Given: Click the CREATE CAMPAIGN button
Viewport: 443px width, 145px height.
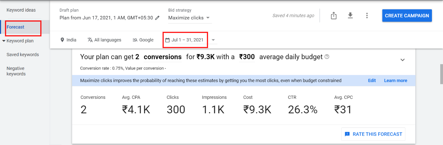Looking at the screenshot, I should click(x=407, y=15).
